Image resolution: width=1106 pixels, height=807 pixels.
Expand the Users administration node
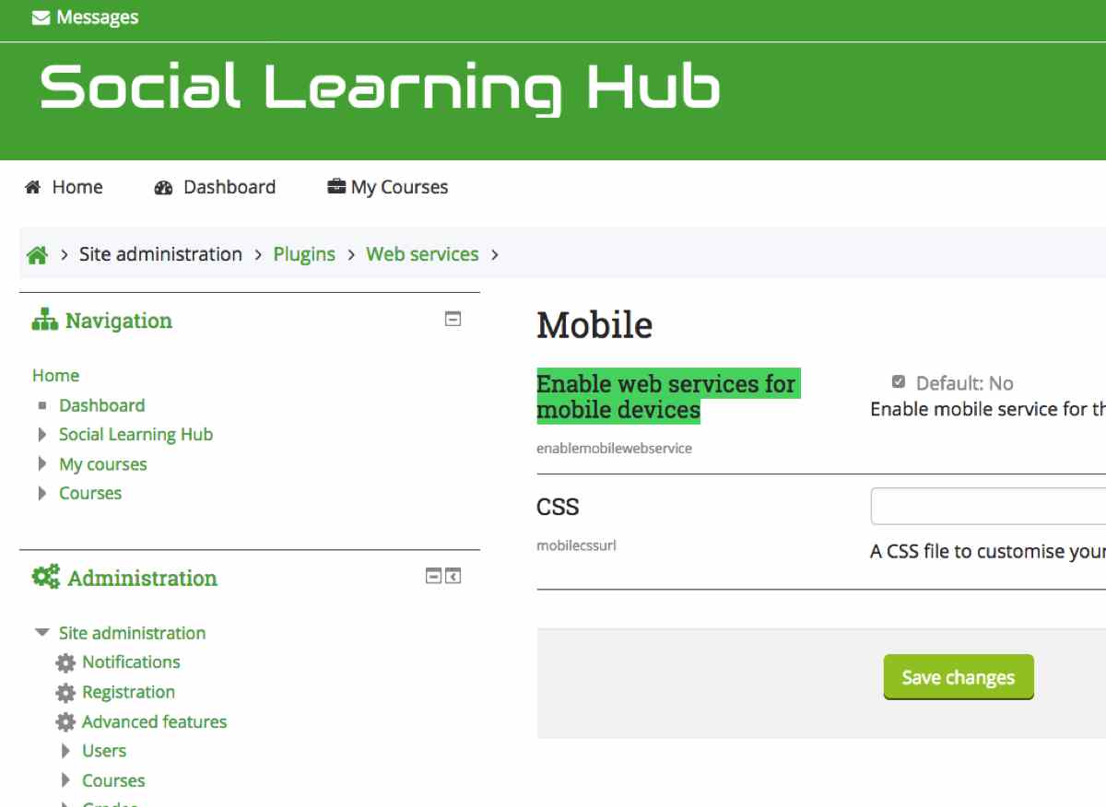click(x=65, y=751)
